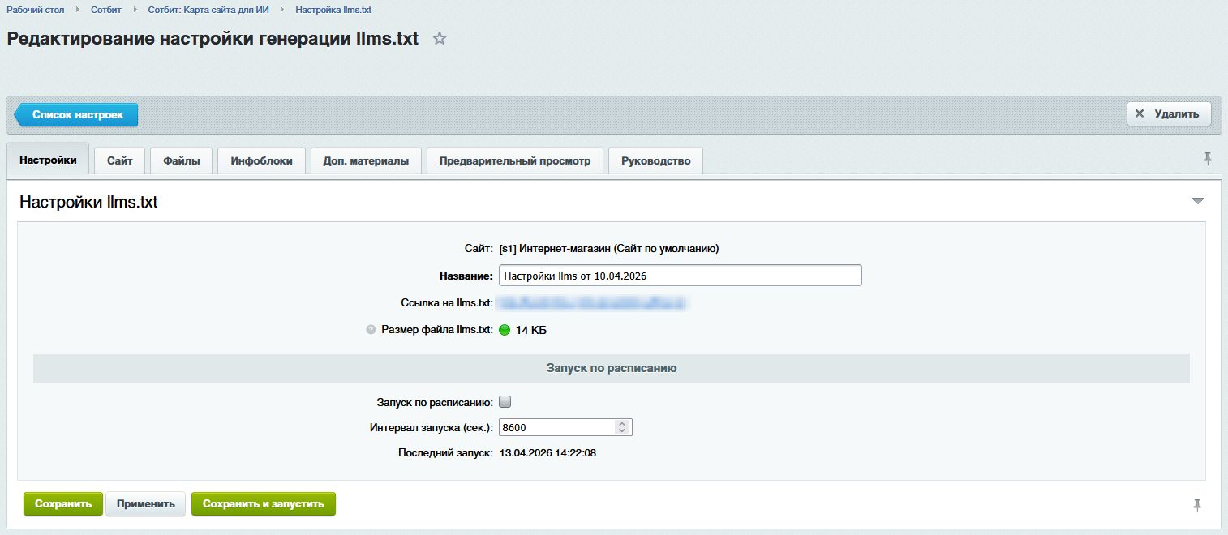Screen dimensions: 1228x535
Task: Click the pin icon above the tab bar
Action: pos(1209,159)
